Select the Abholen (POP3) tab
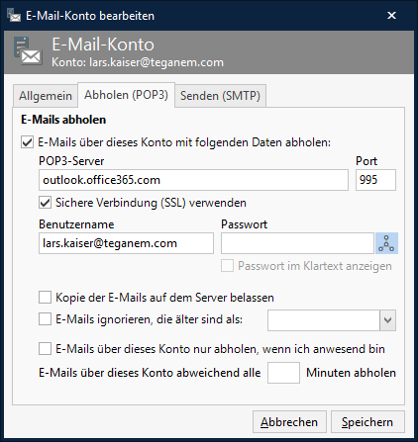Screen dimensions: 418x442 (x=126, y=95)
